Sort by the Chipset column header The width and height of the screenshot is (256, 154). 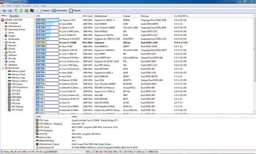[x=131, y=16]
